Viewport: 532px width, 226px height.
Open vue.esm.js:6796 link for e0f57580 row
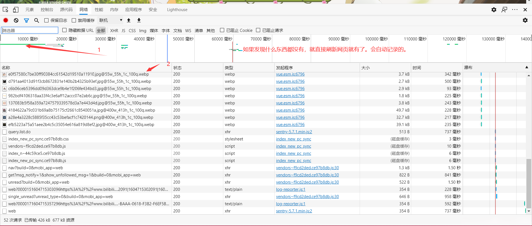point(290,74)
